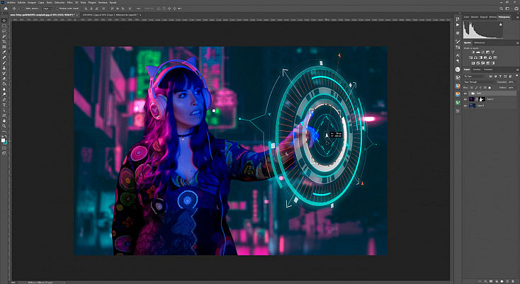Hide the Capa 1 layer

[465, 99]
